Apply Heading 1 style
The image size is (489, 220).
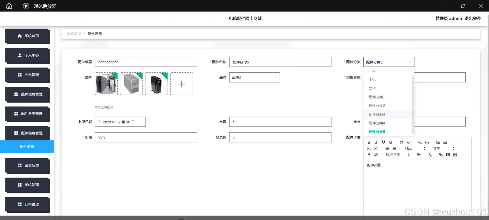[420, 142]
